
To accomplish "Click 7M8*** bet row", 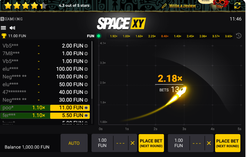I will [45, 53].
